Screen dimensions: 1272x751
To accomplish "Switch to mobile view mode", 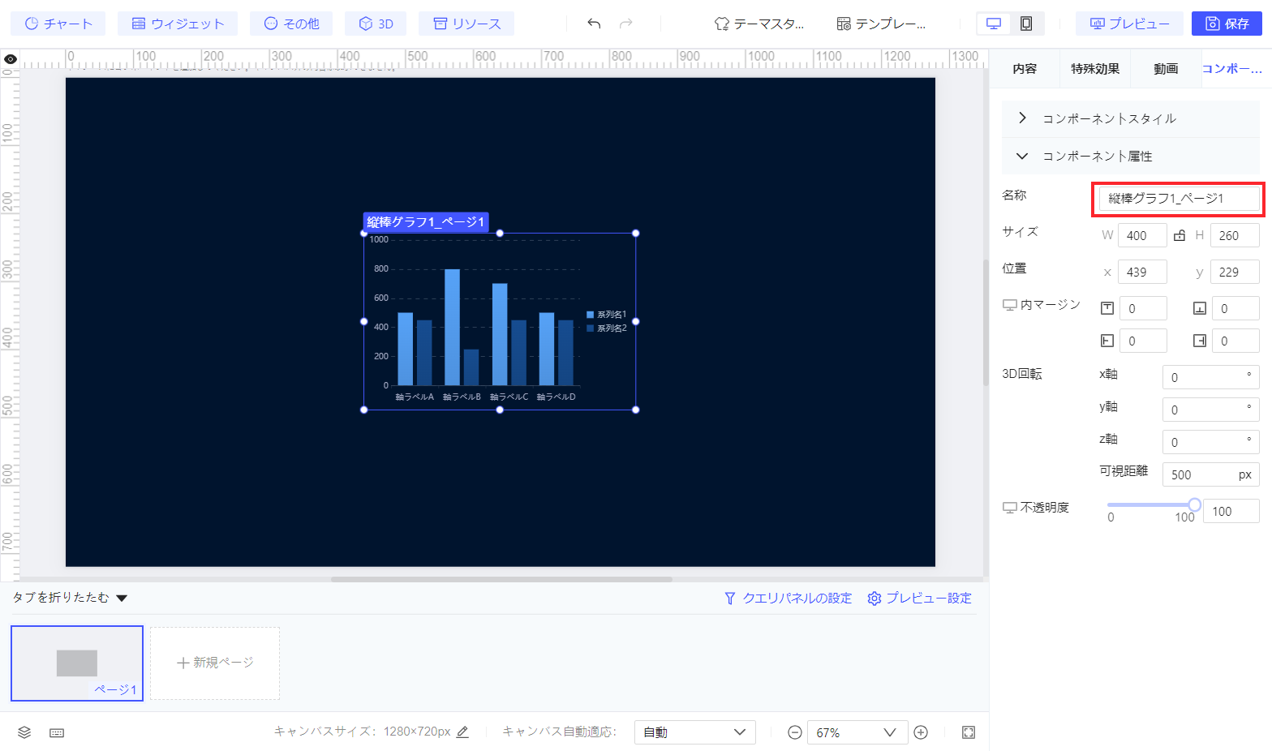I will pos(1026,24).
